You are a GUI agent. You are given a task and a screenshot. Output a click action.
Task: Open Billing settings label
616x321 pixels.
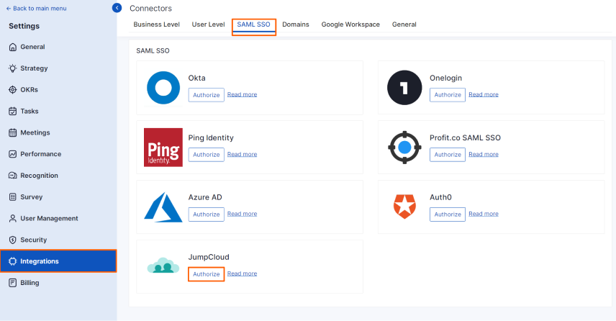coord(30,283)
